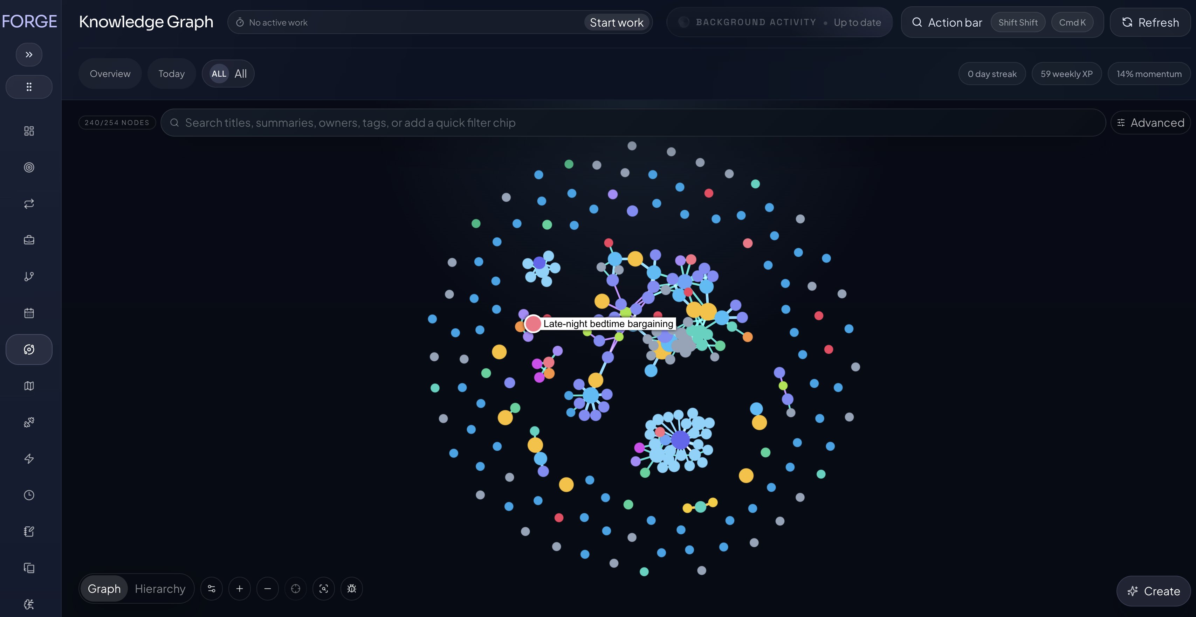1196x617 pixels.
Task: Recenter the graph using the crosshair icon
Action: (x=296, y=588)
